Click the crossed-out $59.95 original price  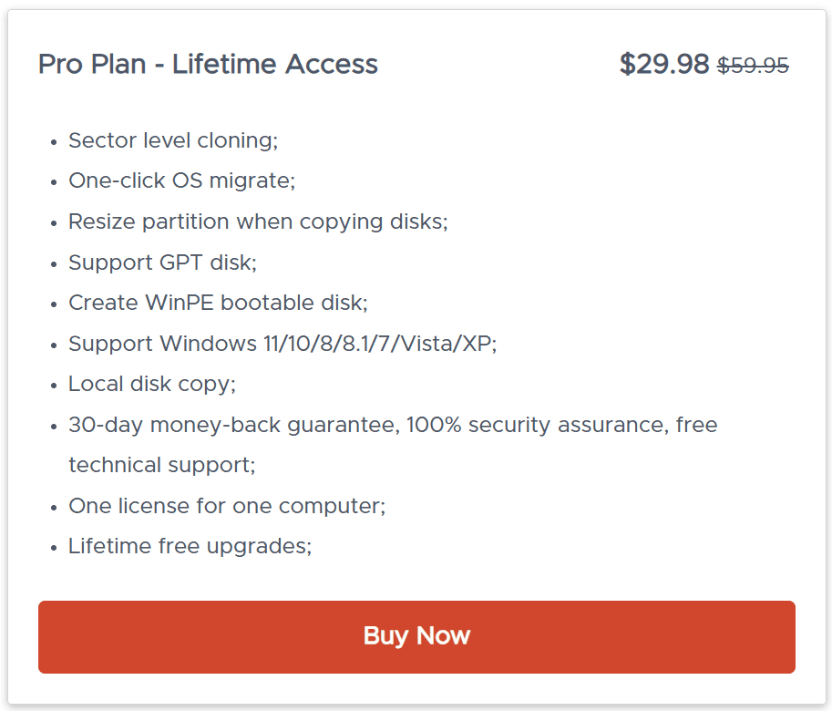click(x=753, y=66)
